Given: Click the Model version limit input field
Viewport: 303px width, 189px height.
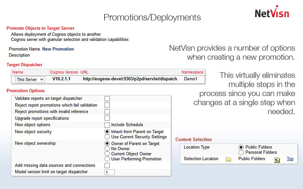Looking at the screenshot, I should (x=109, y=172).
